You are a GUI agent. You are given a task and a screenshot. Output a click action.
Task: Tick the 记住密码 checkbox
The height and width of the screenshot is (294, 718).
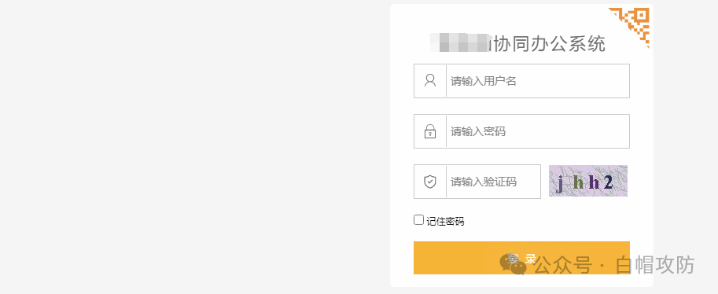point(418,220)
